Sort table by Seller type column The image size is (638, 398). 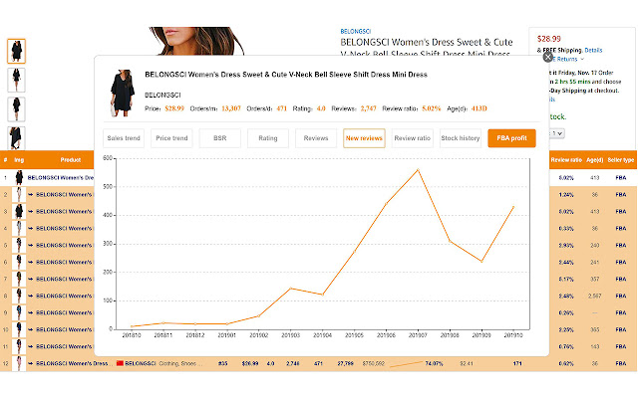coord(620,160)
